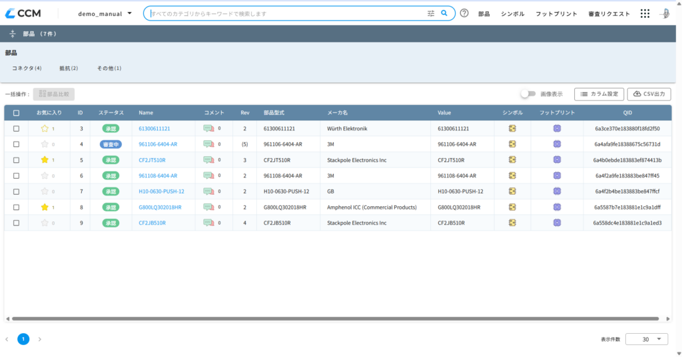Open footprint icon for CF2JB510R row

557,223
